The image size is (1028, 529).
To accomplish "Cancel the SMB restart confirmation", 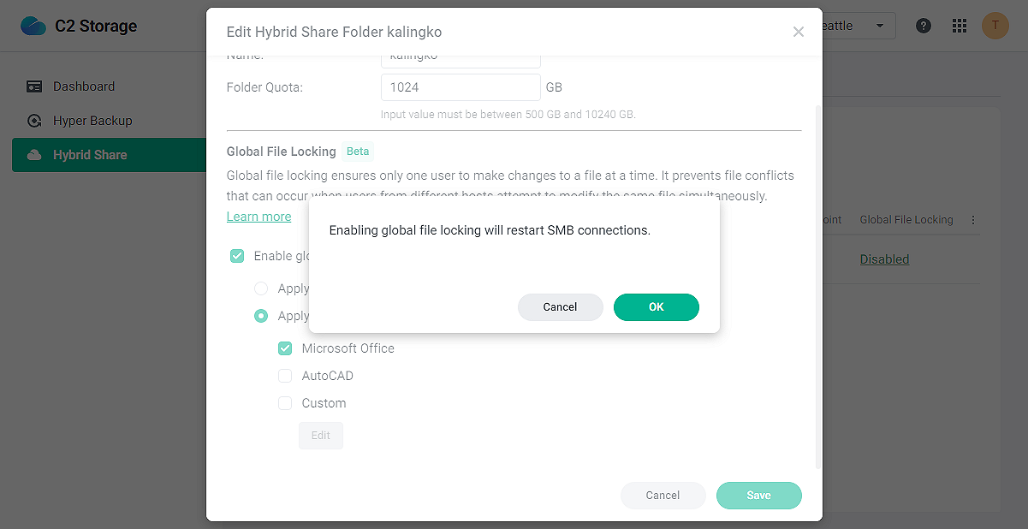I will pyautogui.click(x=560, y=306).
